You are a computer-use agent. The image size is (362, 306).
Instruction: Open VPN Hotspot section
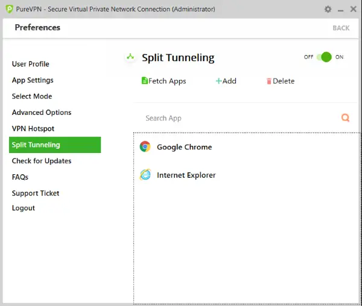33,128
